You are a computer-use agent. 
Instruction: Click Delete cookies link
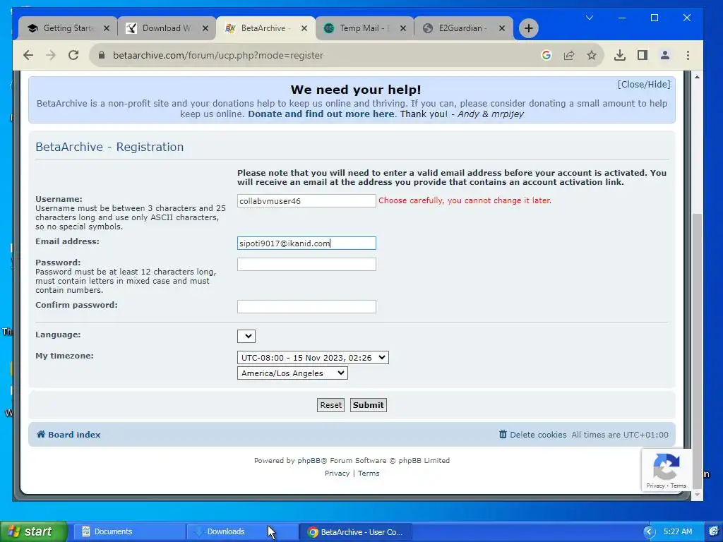tap(538, 435)
